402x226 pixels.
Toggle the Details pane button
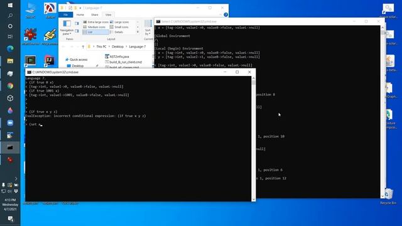point(77,31)
